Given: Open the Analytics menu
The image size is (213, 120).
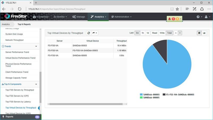Looking at the screenshot, I should [98, 17].
